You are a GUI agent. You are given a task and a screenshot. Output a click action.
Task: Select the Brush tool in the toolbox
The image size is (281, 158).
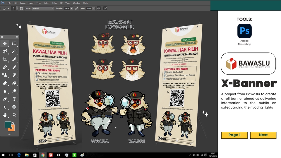[14, 67]
